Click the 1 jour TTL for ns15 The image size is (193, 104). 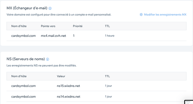[x=109, y=86]
